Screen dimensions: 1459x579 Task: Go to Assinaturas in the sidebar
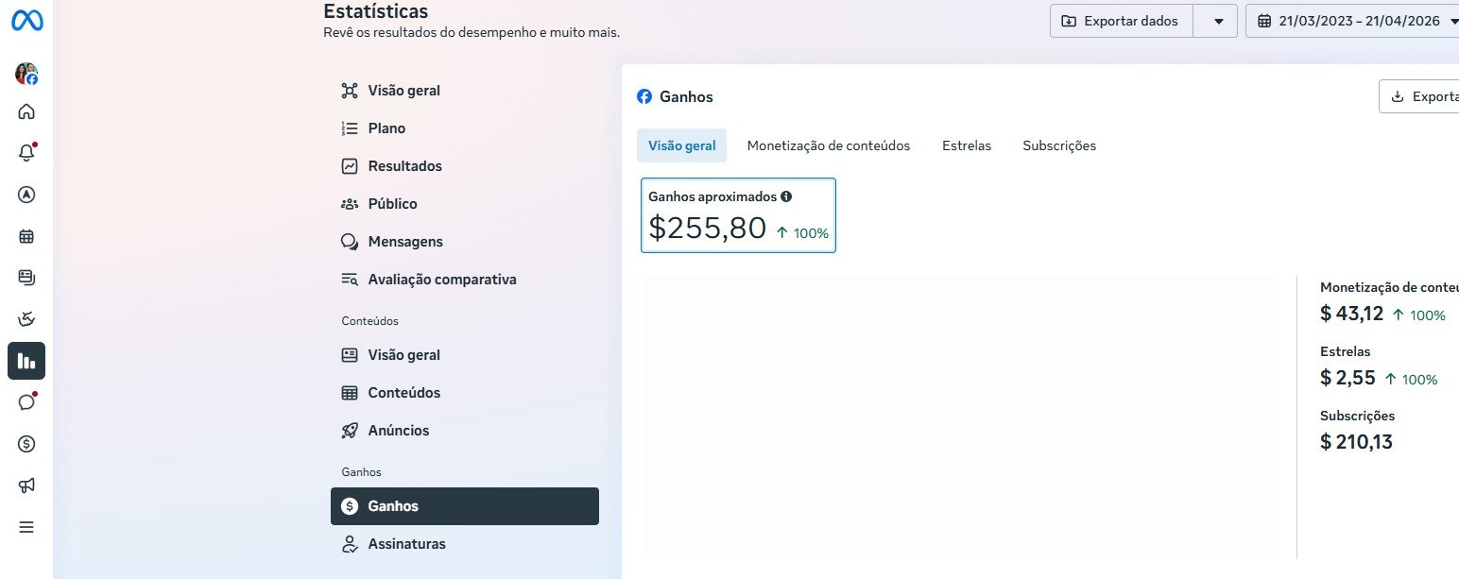(406, 544)
